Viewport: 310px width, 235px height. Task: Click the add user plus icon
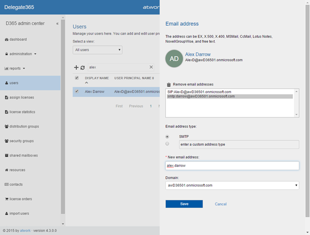(76, 67)
